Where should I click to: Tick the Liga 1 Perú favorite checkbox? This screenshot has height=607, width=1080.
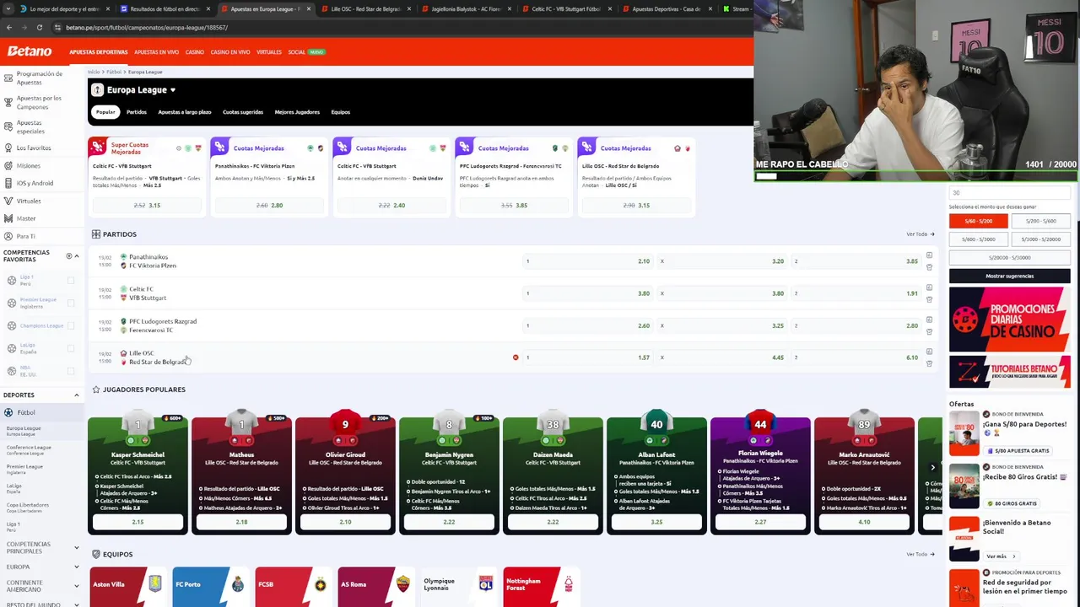(x=71, y=280)
